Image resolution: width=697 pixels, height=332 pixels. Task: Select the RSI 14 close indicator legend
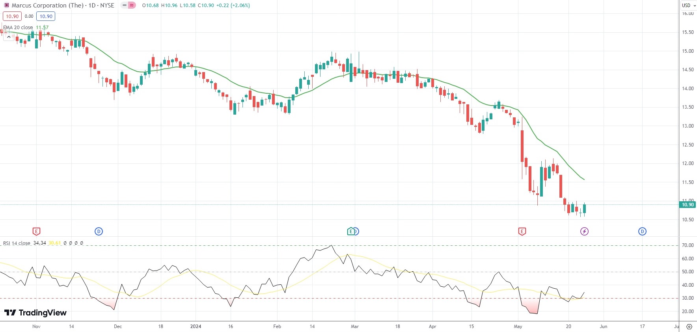coord(17,243)
